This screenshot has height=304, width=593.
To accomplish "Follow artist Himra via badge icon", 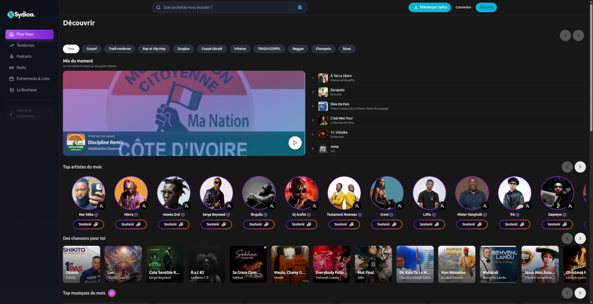I will [x=144, y=205].
